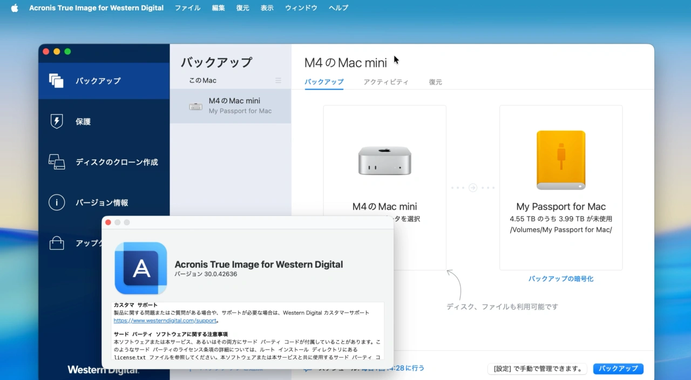Click the カスタマ サポート heading
Image resolution: width=691 pixels, height=380 pixels.
(136, 305)
